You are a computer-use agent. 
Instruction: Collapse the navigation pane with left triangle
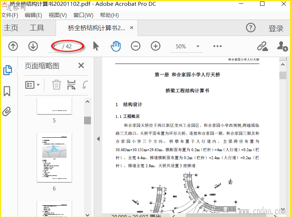[x=98, y=139]
